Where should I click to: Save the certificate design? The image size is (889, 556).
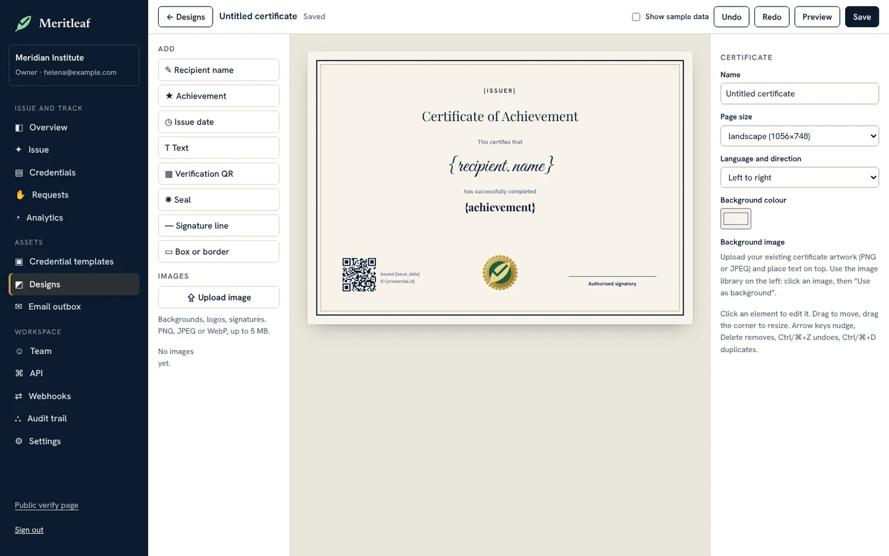tap(862, 17)
